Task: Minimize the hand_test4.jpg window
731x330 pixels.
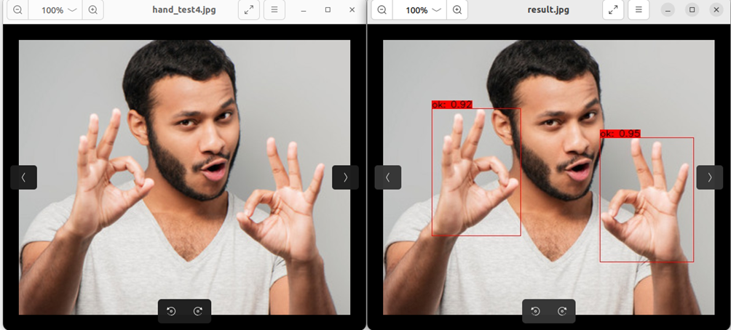Action: click(304, 9)
